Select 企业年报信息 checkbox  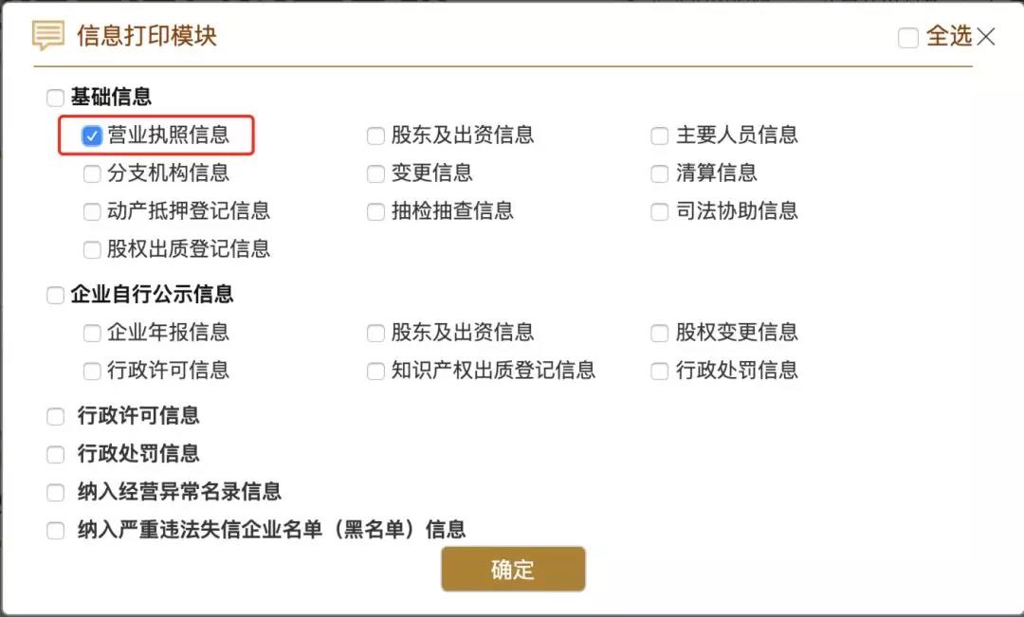(92, 333)
